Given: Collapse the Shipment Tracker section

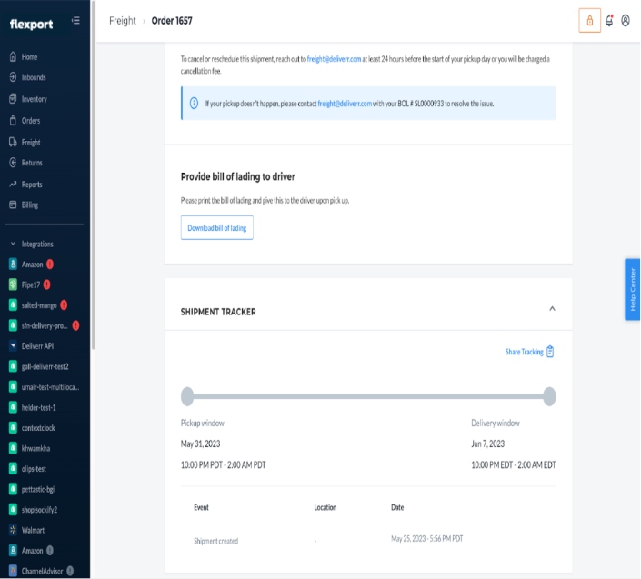Looking at the screenshot, I should pos(552,308).
